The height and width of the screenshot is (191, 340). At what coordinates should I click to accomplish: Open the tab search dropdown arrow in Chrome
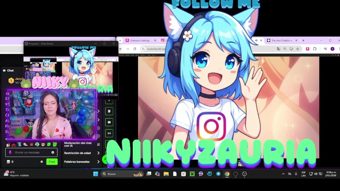(x=120, y=41)
